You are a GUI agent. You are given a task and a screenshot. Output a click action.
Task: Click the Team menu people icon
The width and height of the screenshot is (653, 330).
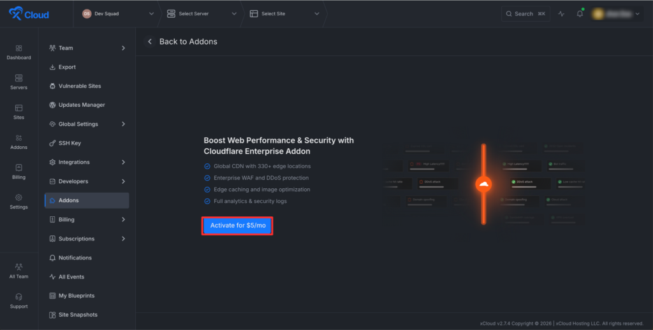tap(52, 48)
